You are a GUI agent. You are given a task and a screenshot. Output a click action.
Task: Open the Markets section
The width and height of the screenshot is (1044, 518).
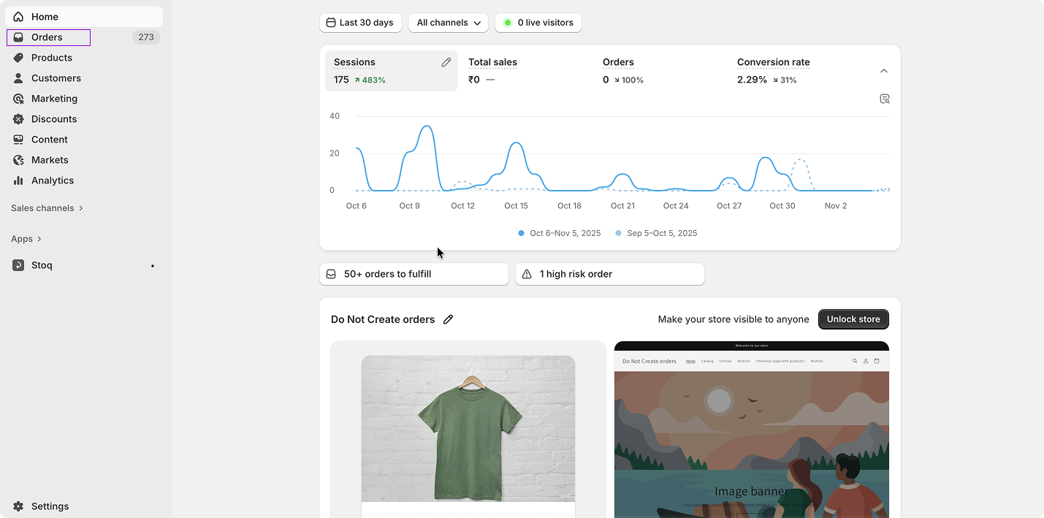pos(49,159)
